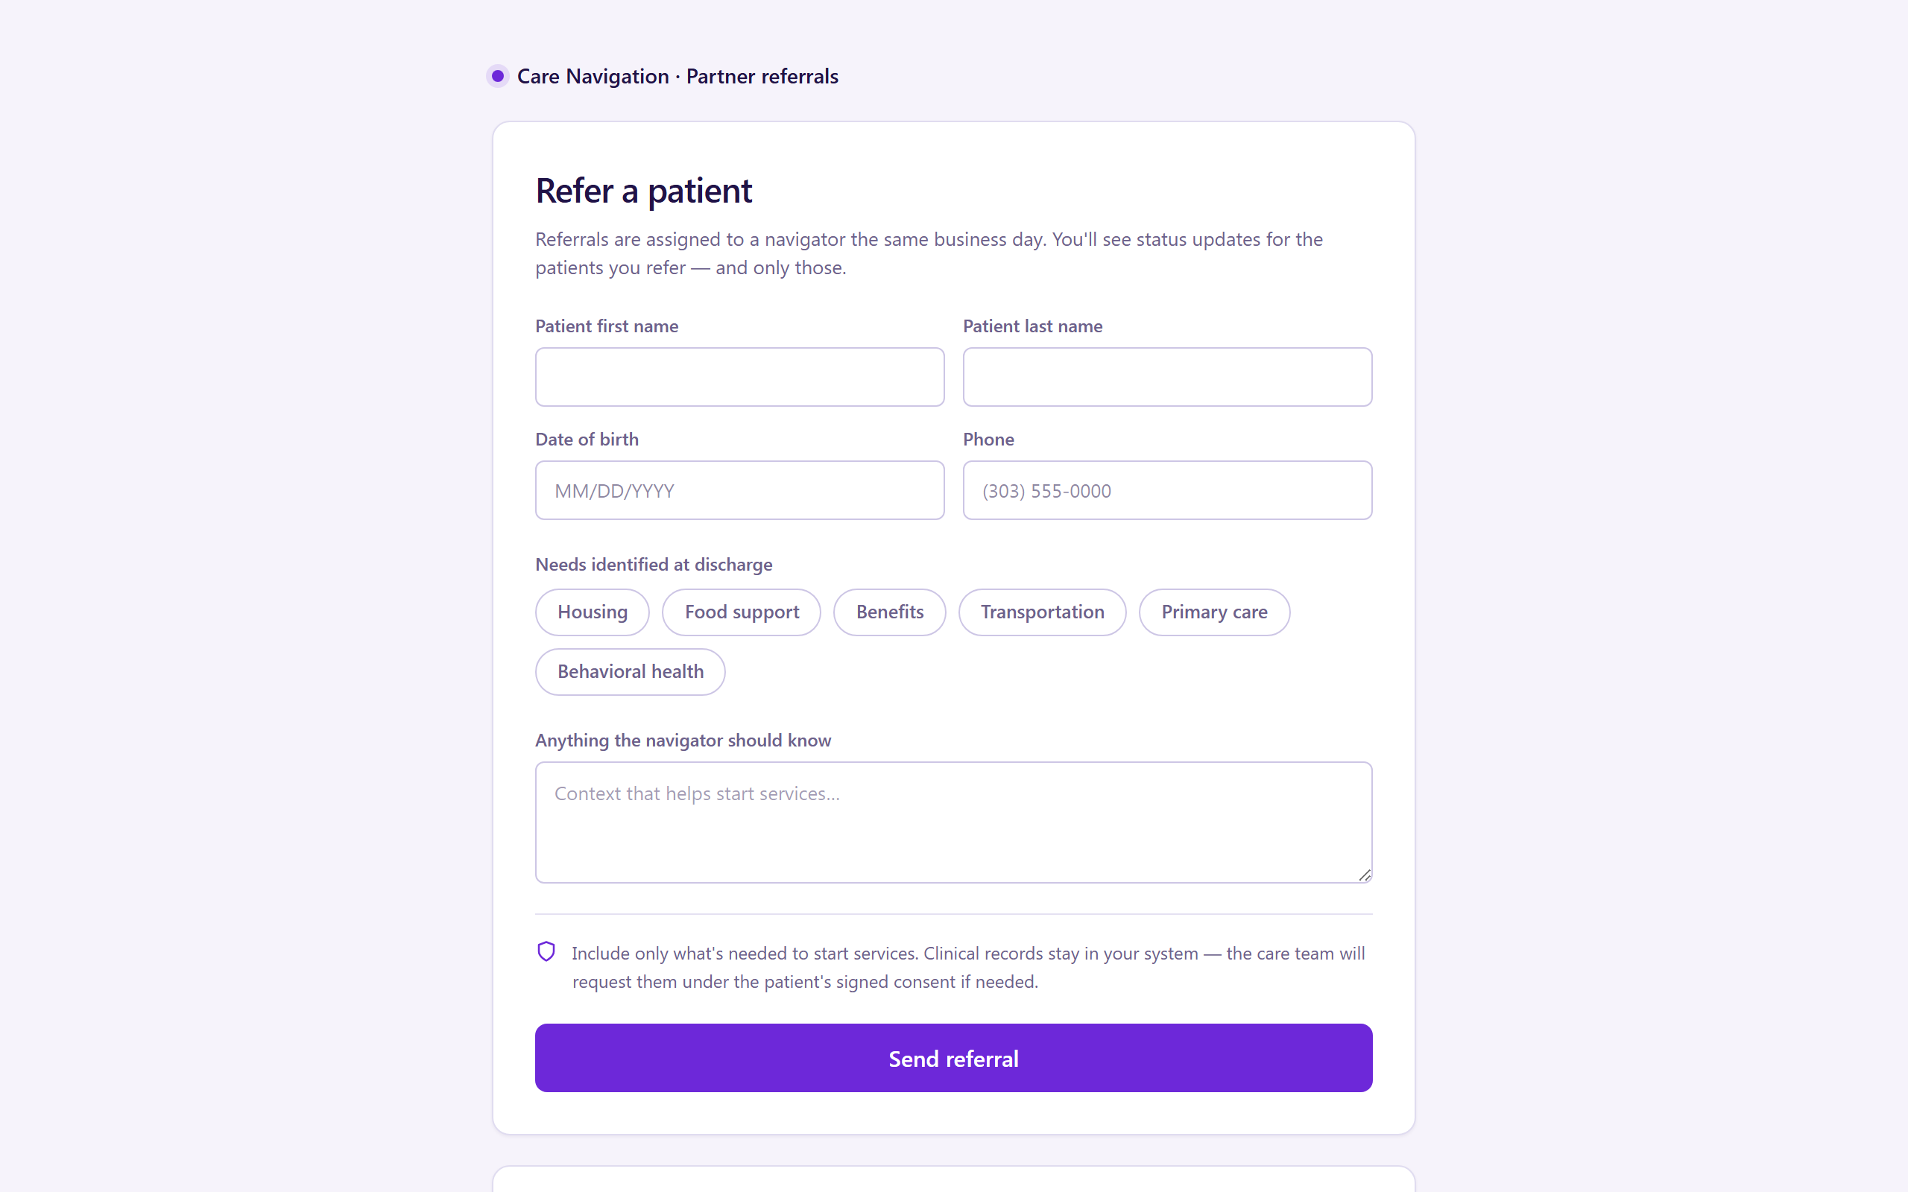1908x1192 pixels.
Task: Click the textarea resize handle grip
Action: point(1365,875)
